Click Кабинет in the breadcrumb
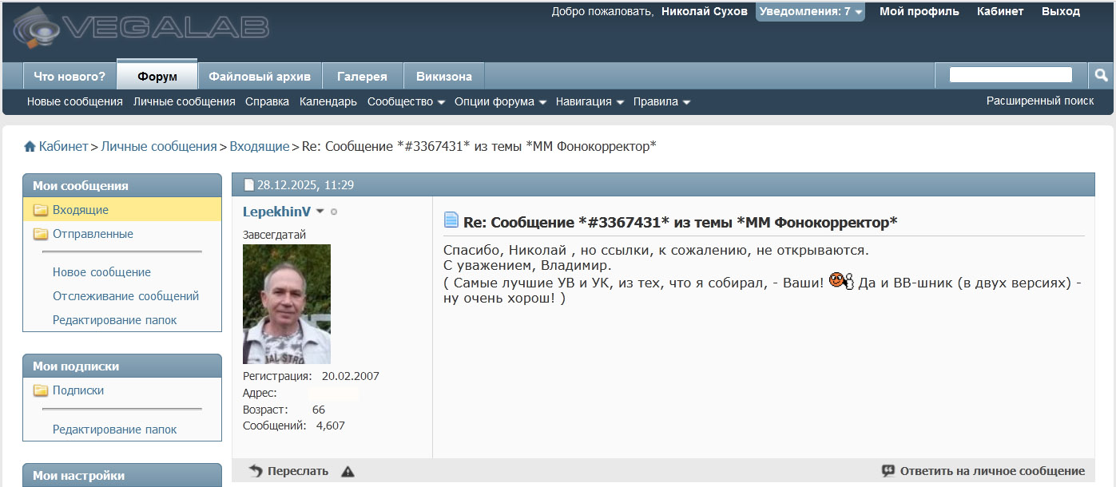Viewport: 1116px width, 487px height. pyautogui.click(x=63, y=147)
